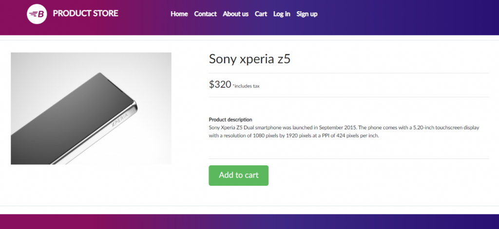Open the Contact menu item

coord(205,14)
